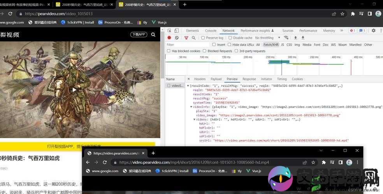Check the Invert filter option
Image resolution: width=383 pixels, height=194 pixels.
(214, 45)
